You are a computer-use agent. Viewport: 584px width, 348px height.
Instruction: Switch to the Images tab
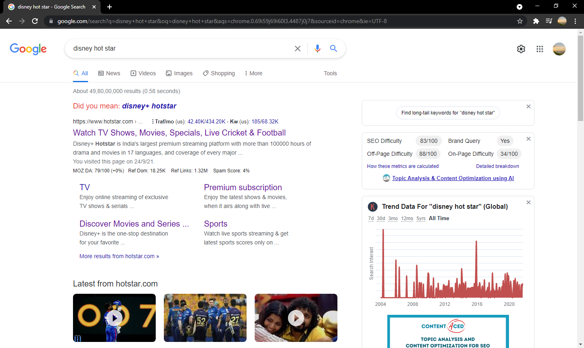pyautogui.click(x=179, y=73)
